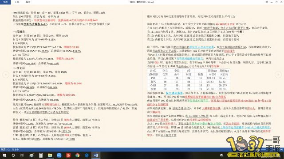
Task: Open the red NetEase Music taskbar icon
Action: pos(68,155)
